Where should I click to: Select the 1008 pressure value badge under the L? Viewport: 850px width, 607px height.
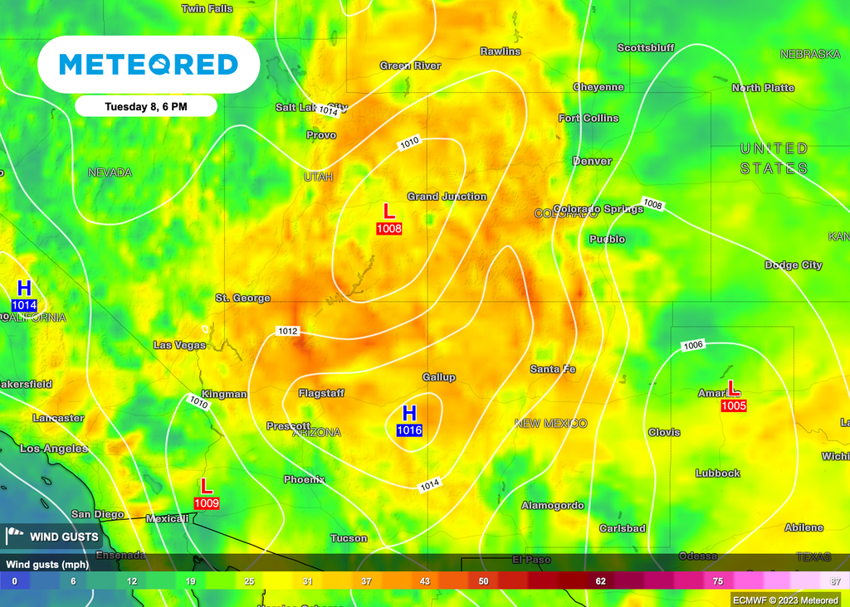[x=388, y=228]
